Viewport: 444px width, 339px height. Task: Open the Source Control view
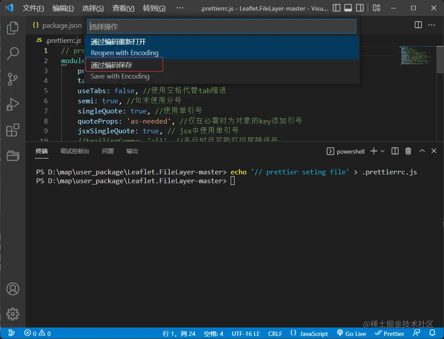13,79
